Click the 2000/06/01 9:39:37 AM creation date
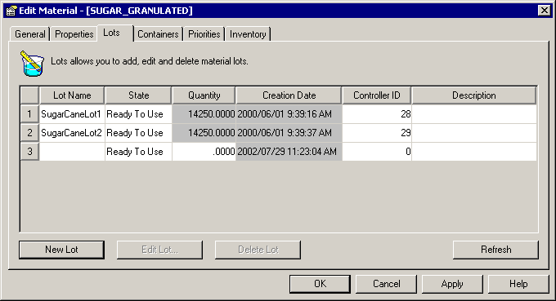Screen dimensions: 556x301 [289, 133]
